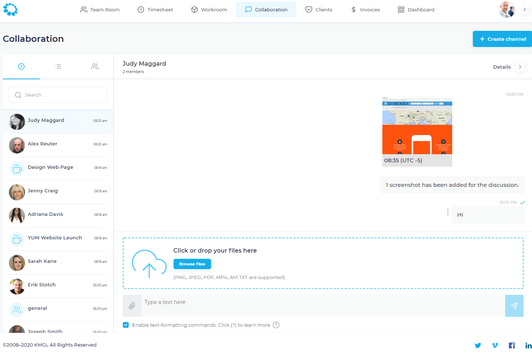Open the help question mark icon

click(276, 325)
